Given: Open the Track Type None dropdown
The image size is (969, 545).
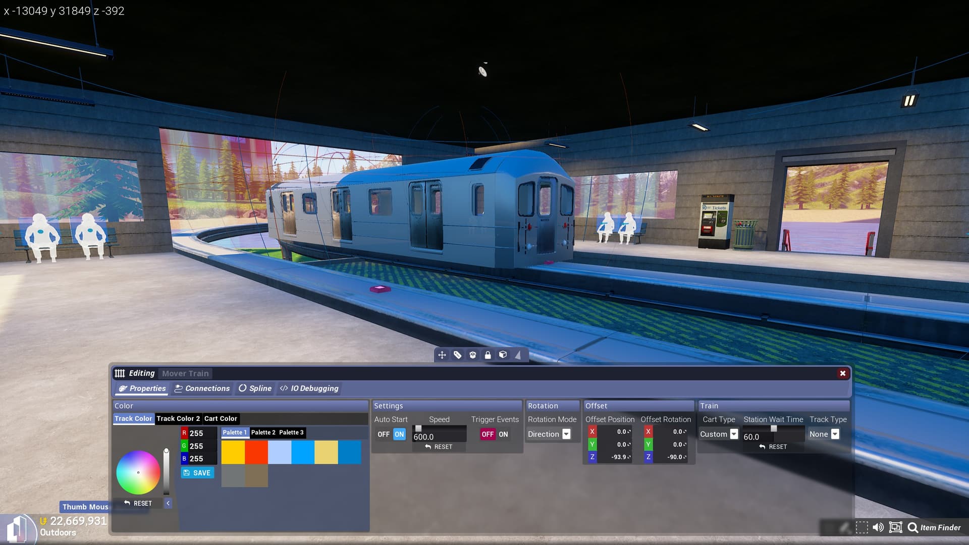Looking at the screenshot, I should click(824, 434).
